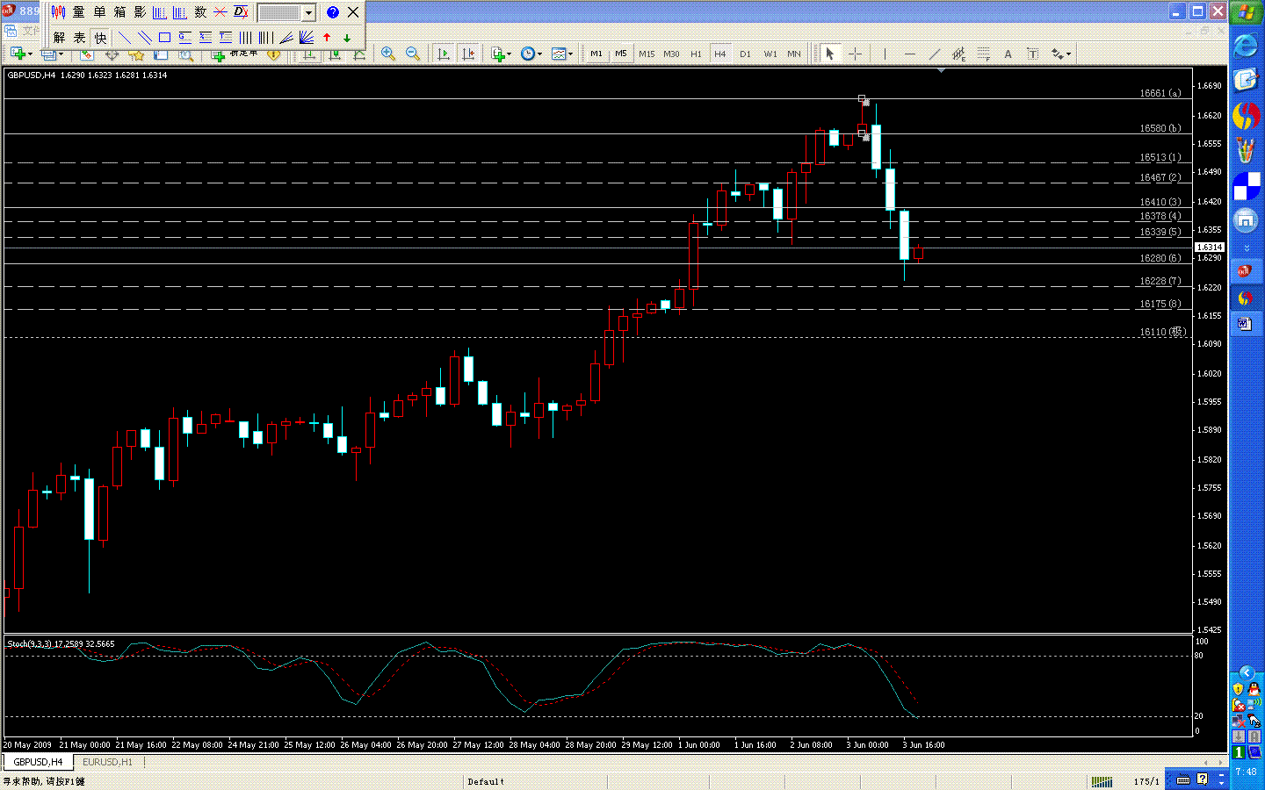Click the 16110 level label
This screenshot has height=790, width=1265.
tap(1163, 332)
